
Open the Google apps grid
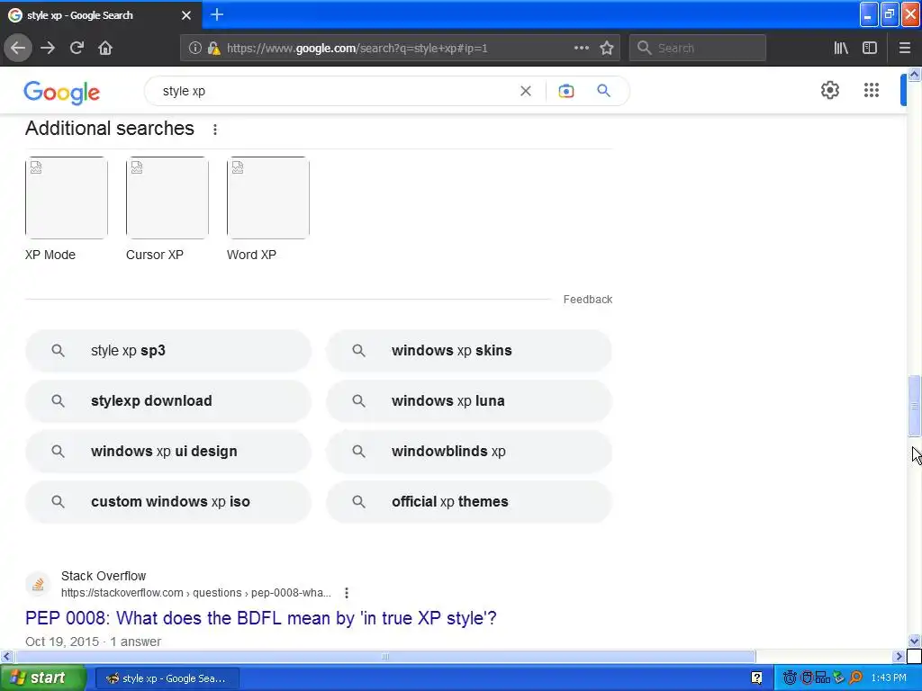pos(872,90)
